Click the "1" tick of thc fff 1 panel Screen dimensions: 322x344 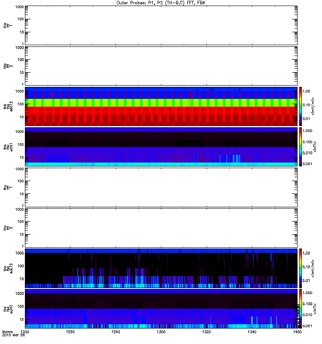(23, 206)
